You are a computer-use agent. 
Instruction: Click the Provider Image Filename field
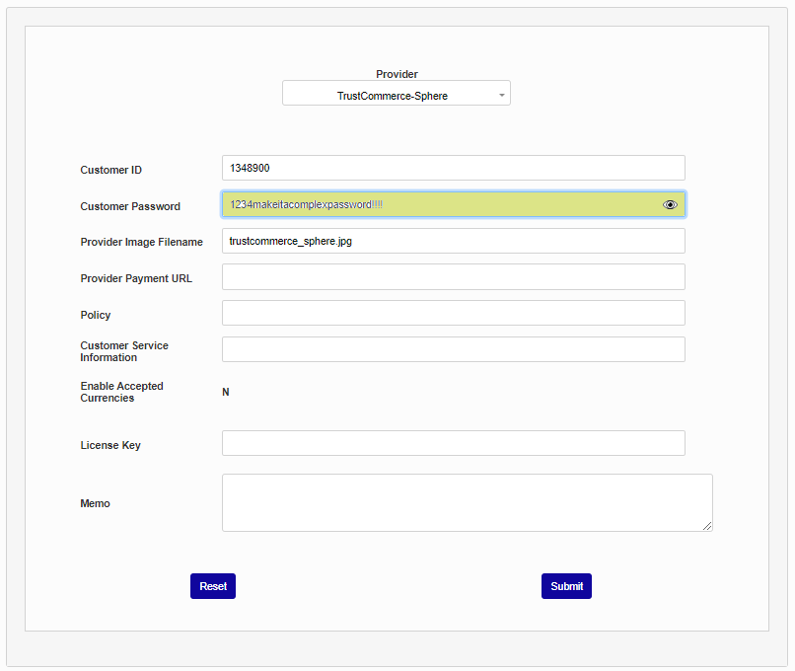point(453,241)
